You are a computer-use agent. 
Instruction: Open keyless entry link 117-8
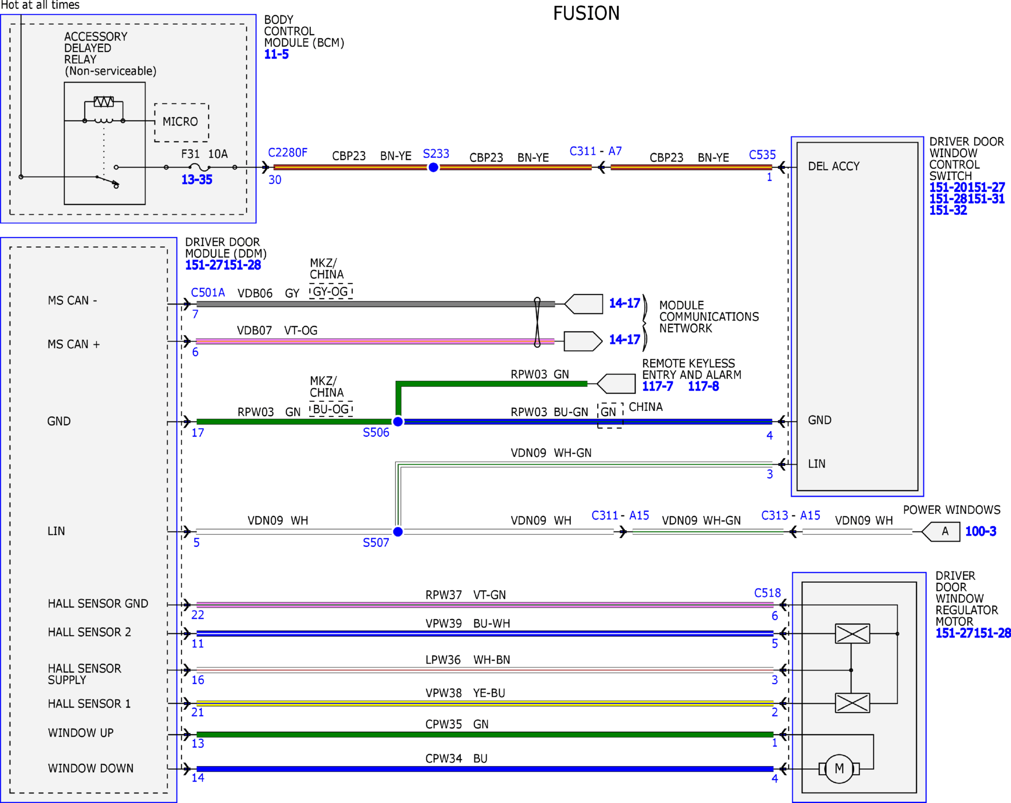click(x=703, y=387)
